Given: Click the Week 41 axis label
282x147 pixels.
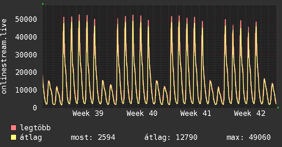Looking at the screenshot, I should (196, 113).
